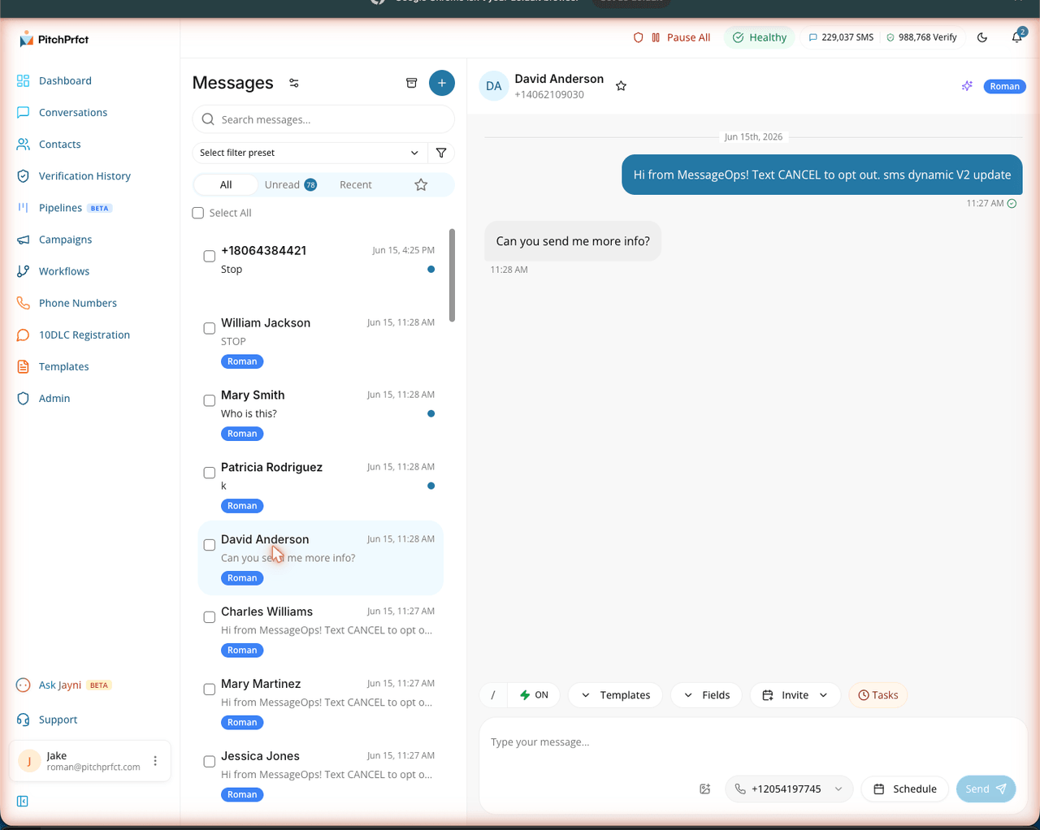The image size is (1040, 830).
Task: Open the archive icon in Messages header
Action: pyautogui.click(x=411, y=83)
